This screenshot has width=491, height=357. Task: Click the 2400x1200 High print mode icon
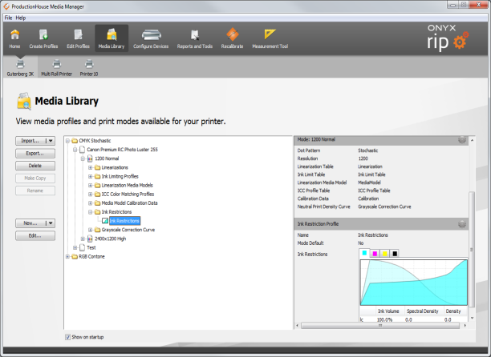pyautogui.click(x=90, y=239)
